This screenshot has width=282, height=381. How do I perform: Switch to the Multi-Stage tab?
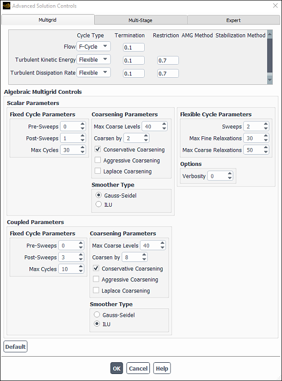point(140,20)
